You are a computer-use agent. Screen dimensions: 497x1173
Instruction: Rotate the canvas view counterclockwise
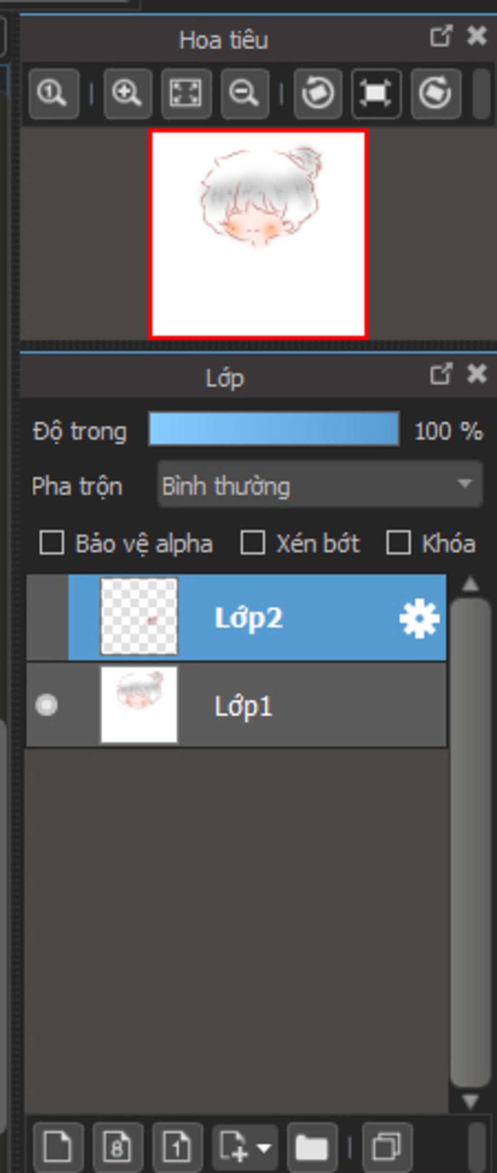[317, 94]
